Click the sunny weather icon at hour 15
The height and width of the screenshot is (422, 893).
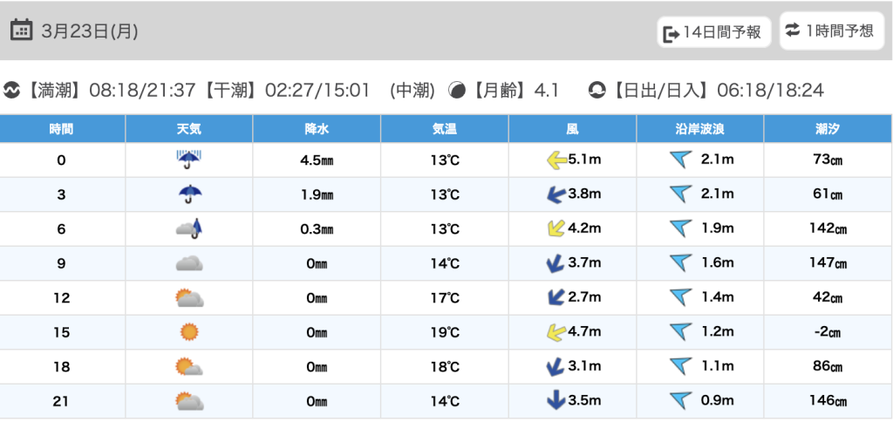point(188,332)
